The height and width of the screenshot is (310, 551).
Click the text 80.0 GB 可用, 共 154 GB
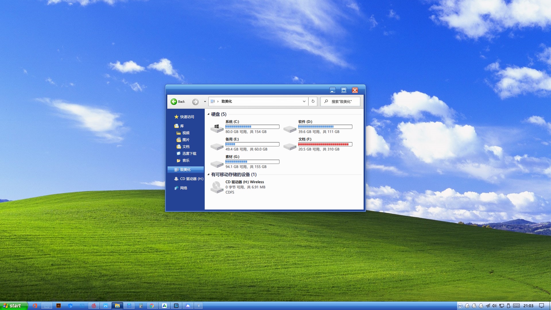pyautogui.click(x=246, y=132)
